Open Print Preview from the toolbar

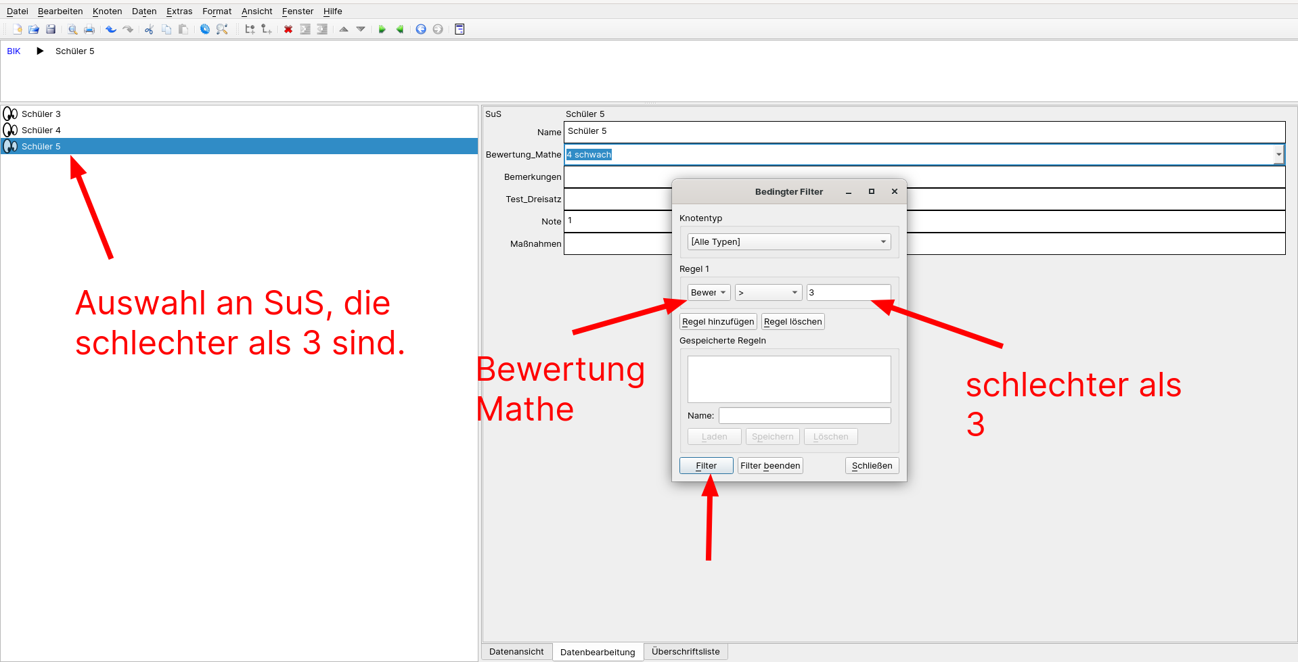coord(72,29)
